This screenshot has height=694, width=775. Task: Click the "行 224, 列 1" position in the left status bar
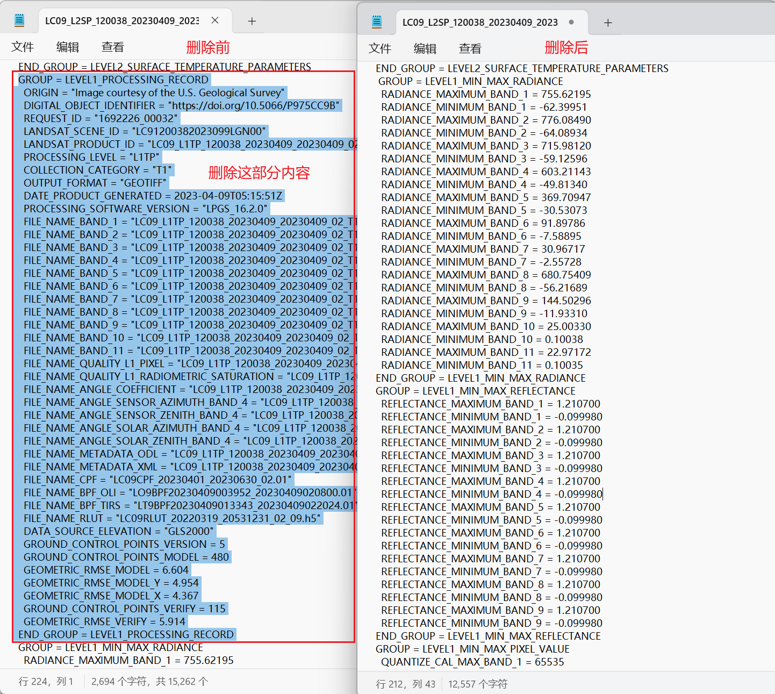point(46,682)
